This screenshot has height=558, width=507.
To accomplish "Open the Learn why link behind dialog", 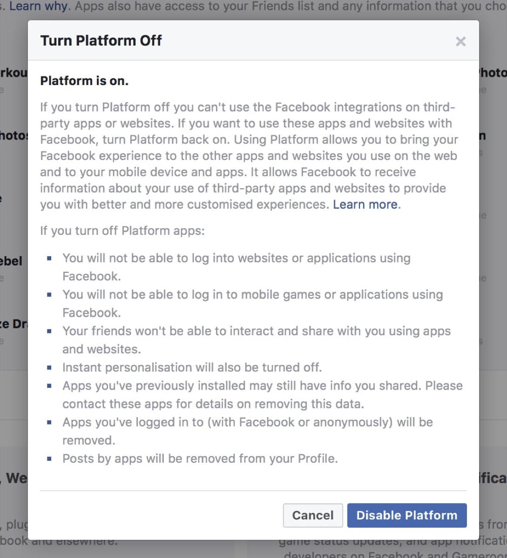I will pos(40,7).
